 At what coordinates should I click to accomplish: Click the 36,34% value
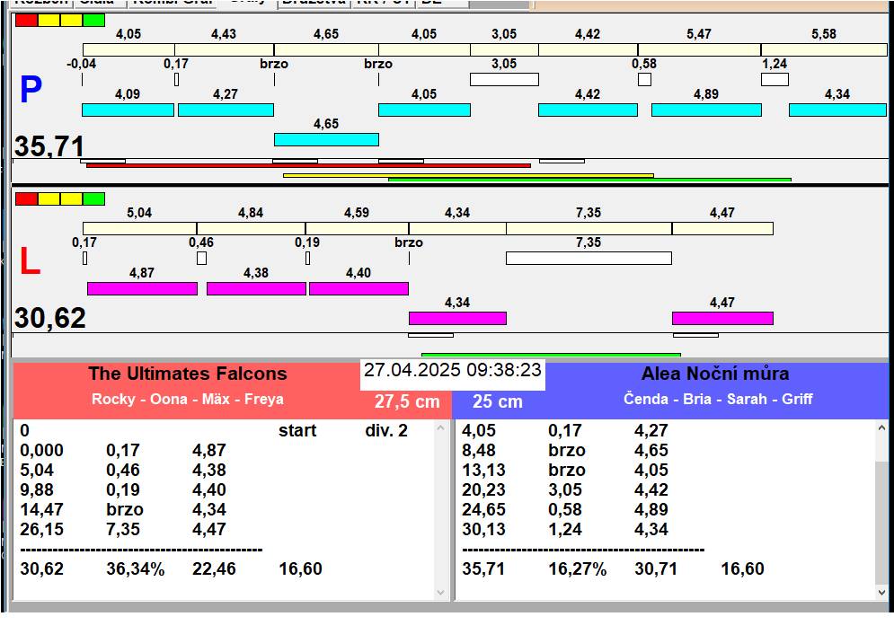[135, 568]
